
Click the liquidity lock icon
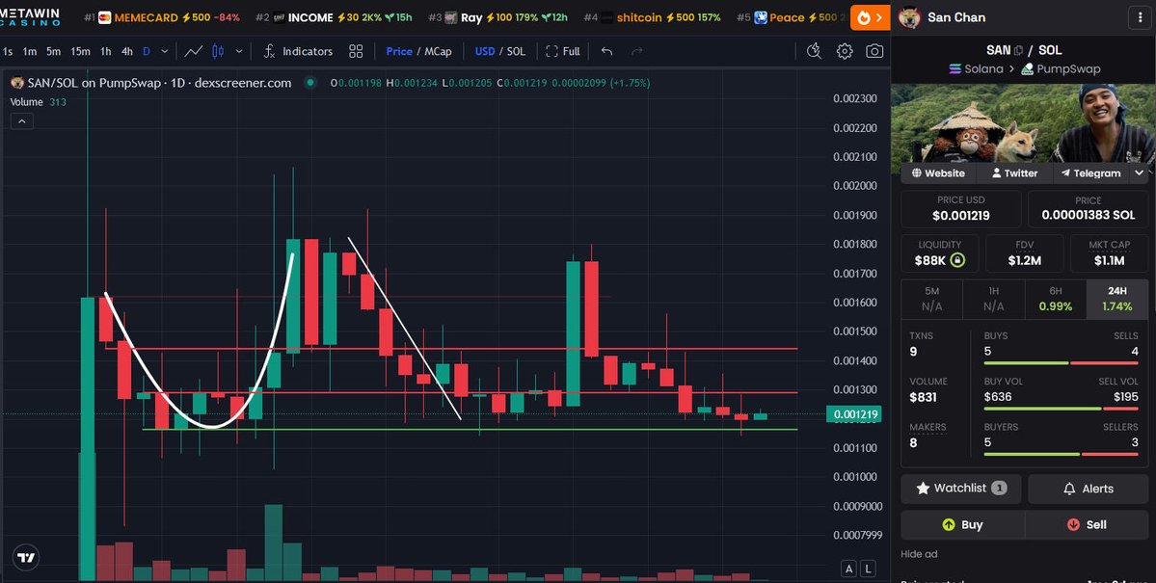[957, 260]
